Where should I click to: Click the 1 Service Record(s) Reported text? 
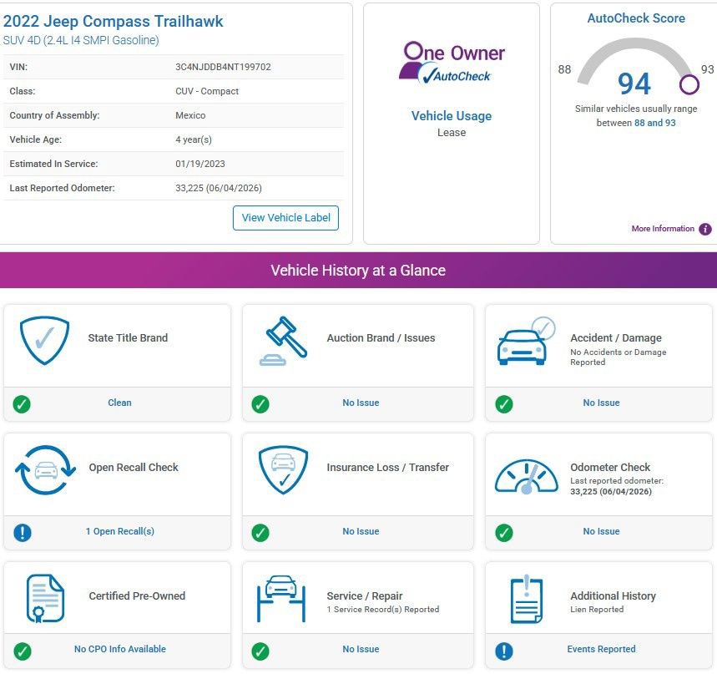point(383,610)
